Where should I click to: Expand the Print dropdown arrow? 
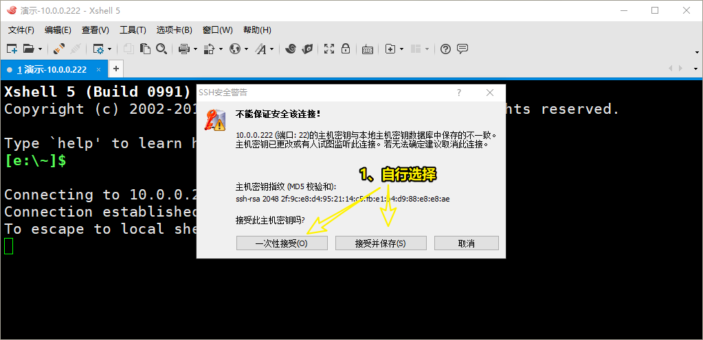(195, 49)
